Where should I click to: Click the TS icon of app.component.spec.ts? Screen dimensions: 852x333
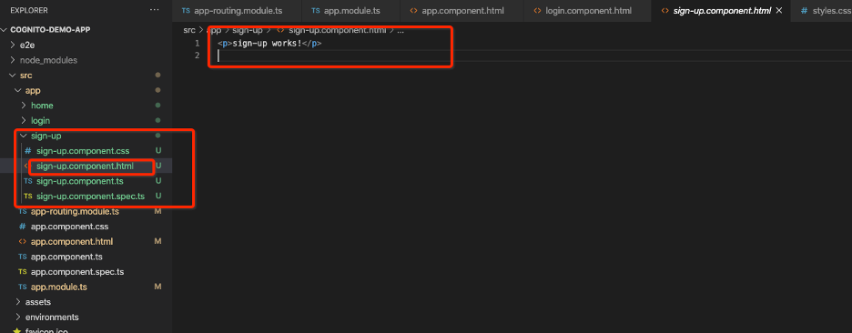(x=22, y=272)
